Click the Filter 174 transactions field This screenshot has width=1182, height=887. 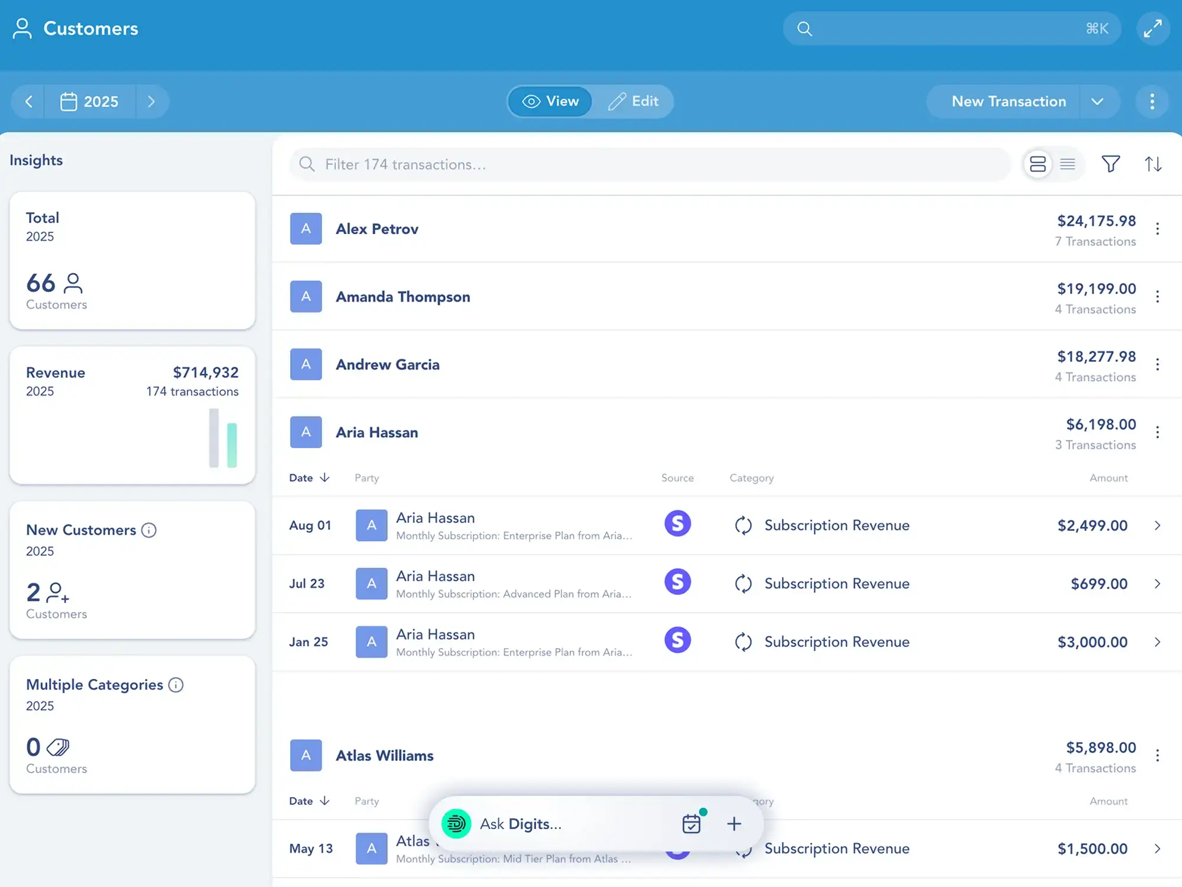pos(650,164)
